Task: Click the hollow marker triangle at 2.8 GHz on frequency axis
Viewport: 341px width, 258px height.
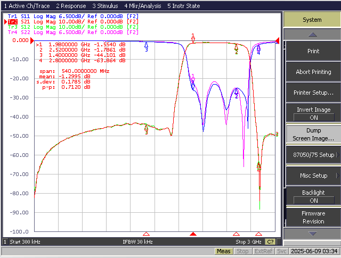Action: click(258, 234)
